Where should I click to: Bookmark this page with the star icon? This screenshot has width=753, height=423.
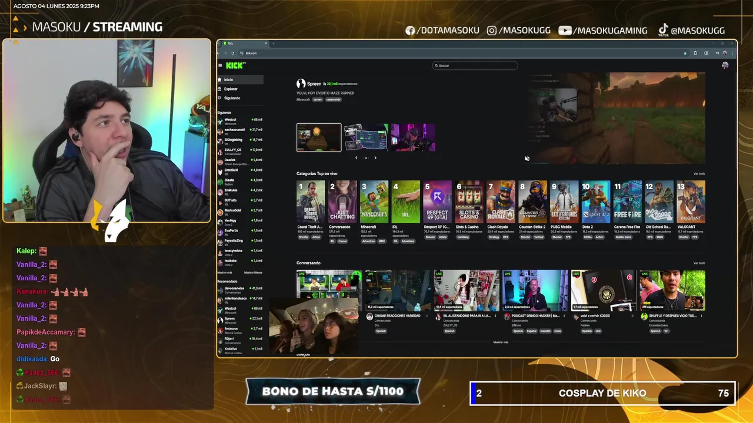coord(685,53)
